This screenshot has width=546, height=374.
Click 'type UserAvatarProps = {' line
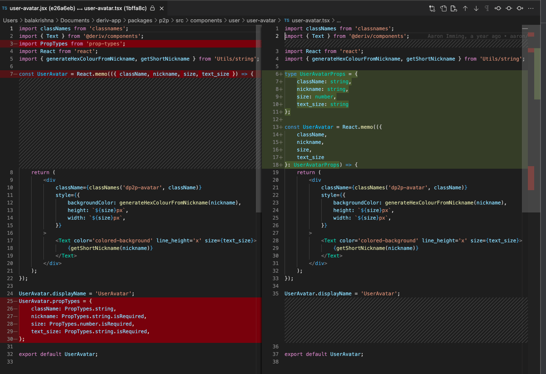coord(321,74)
